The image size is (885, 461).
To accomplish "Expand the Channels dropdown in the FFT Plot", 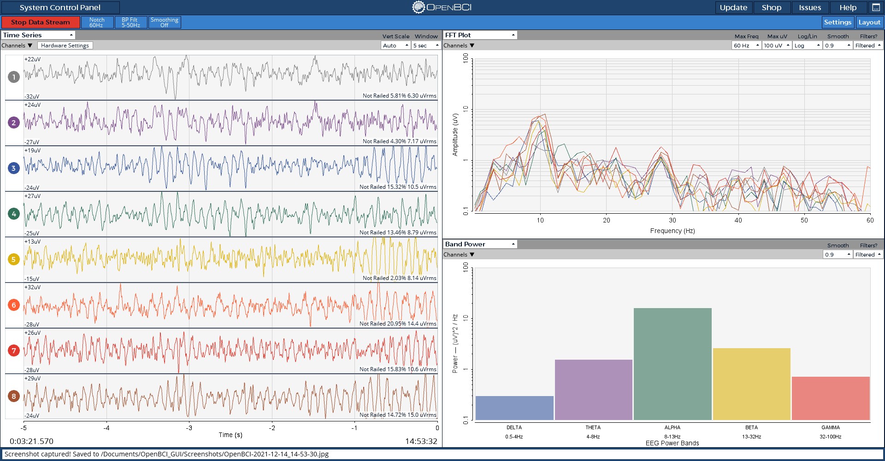I will pos(459,45).
